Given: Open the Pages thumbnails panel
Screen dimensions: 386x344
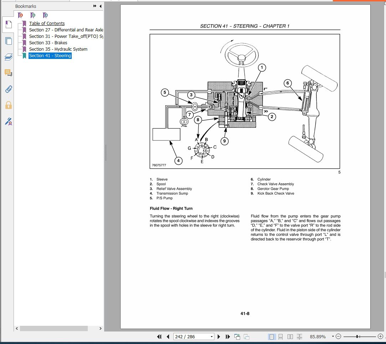Looking at the screenshot, I should pos(8,41).
